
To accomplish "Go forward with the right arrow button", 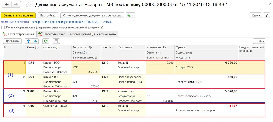I will pos(16,5).
